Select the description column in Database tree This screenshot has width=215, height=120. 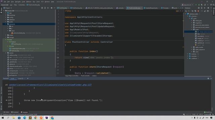[x=201, y=36]
